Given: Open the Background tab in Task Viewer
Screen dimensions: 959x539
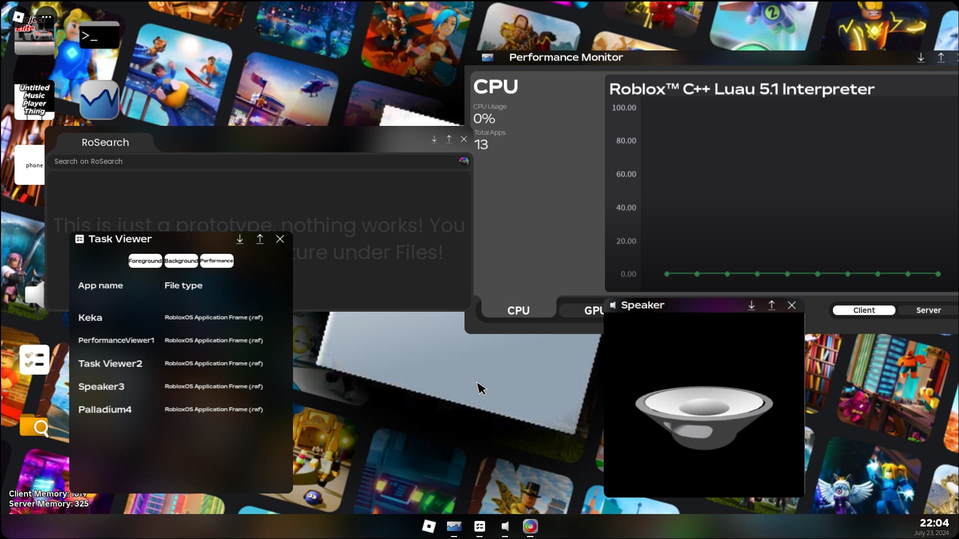Looking at the screenshot, I should point(181,260).
